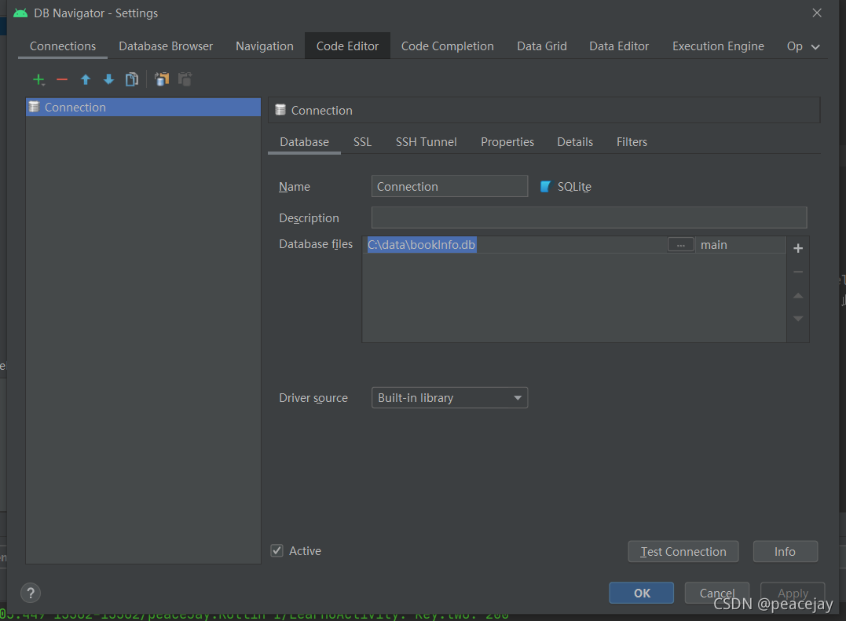Confirm settings with OK button

642,593
